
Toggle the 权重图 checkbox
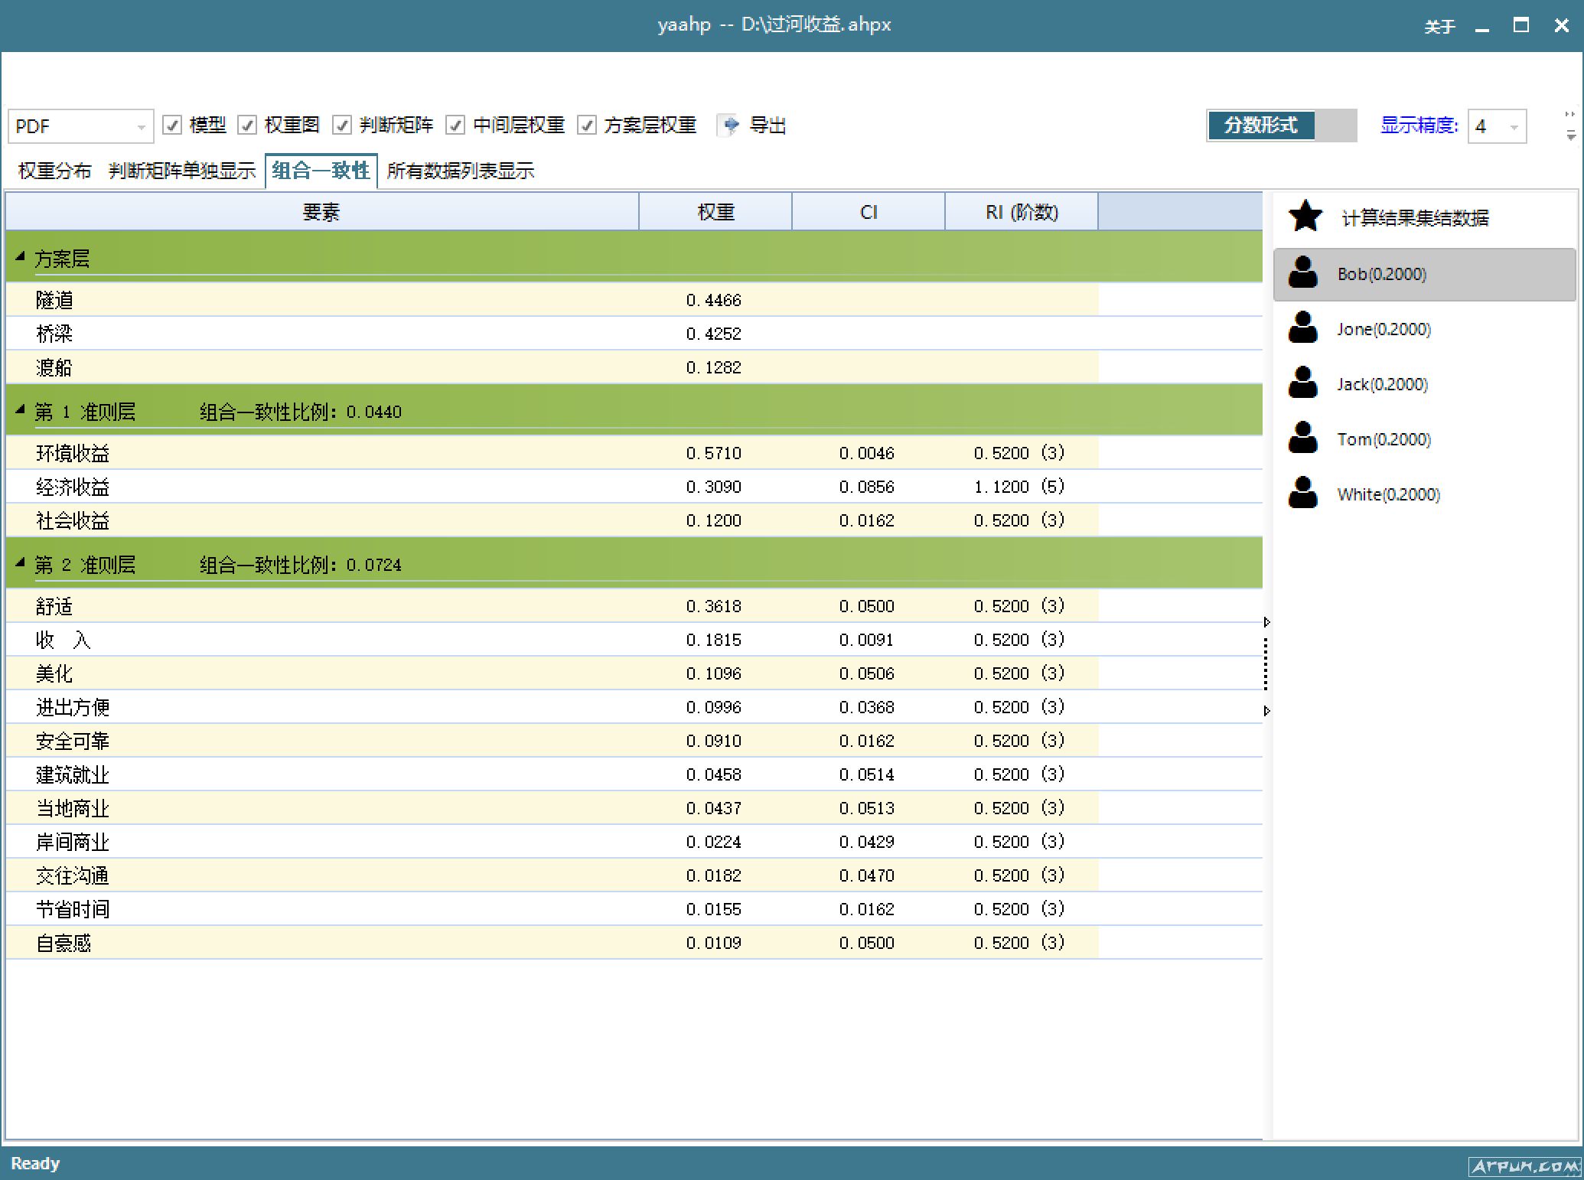coord(247,125)
